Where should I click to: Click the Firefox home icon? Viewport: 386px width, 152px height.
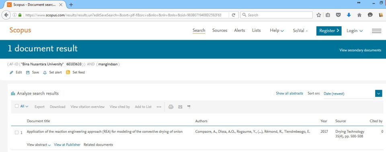click(x=359, y=15)
